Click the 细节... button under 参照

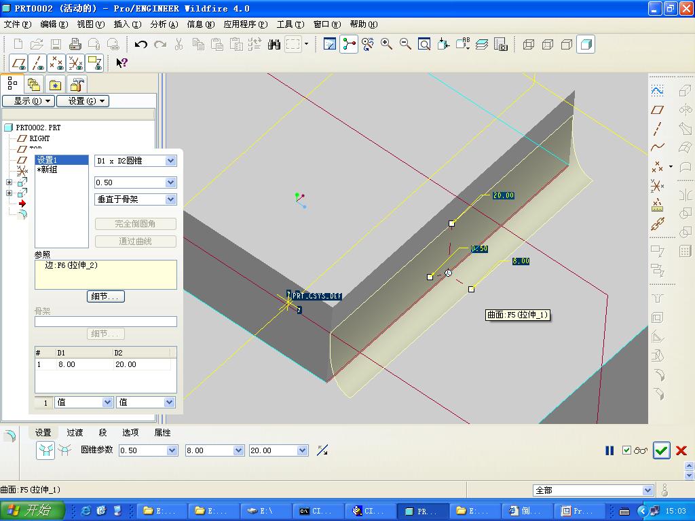coord(107,296)
